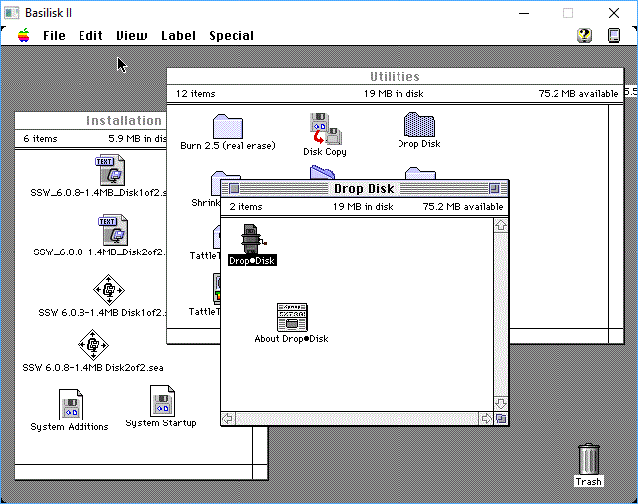Select the System Startup disk image
This screenshot has width=638, height=504.
[162, 401]
